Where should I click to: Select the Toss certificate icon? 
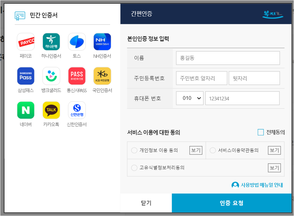77,42
